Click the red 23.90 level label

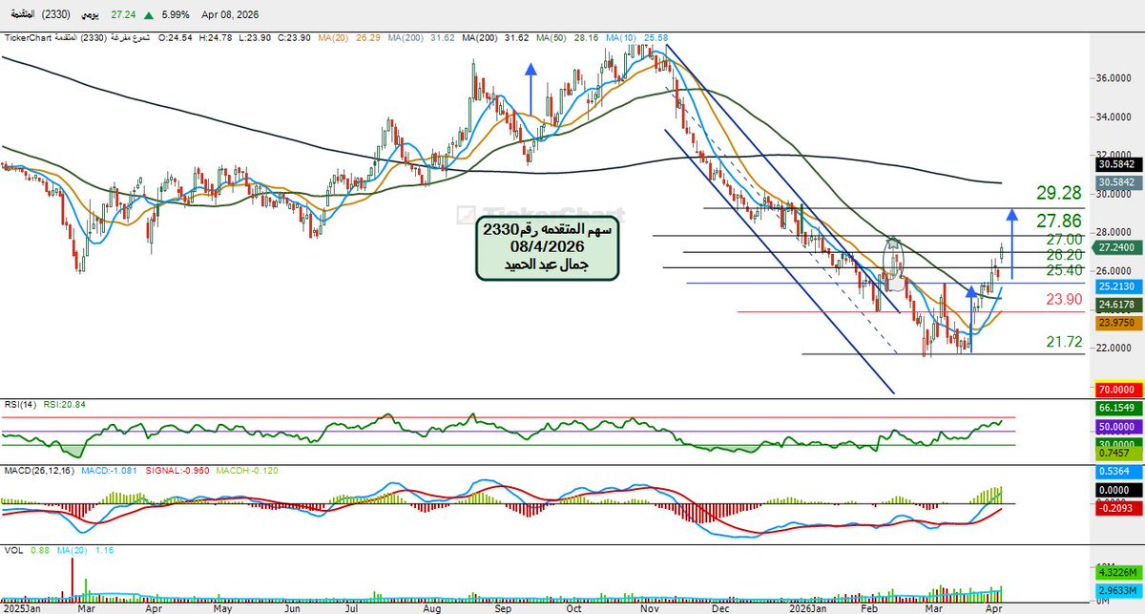[x=1066, y=300]
